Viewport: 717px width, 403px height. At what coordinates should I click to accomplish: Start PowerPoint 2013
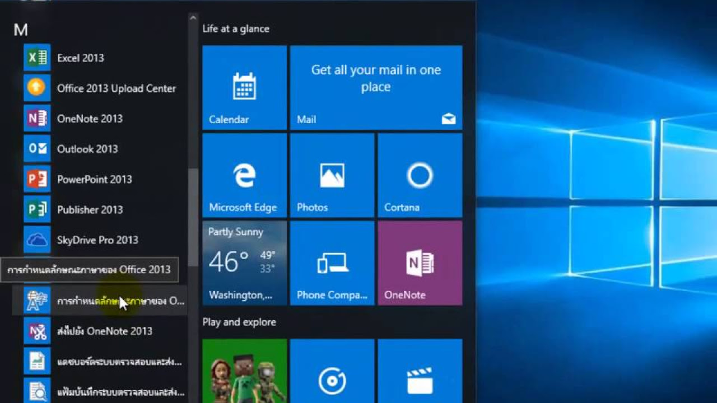point(100,179)
